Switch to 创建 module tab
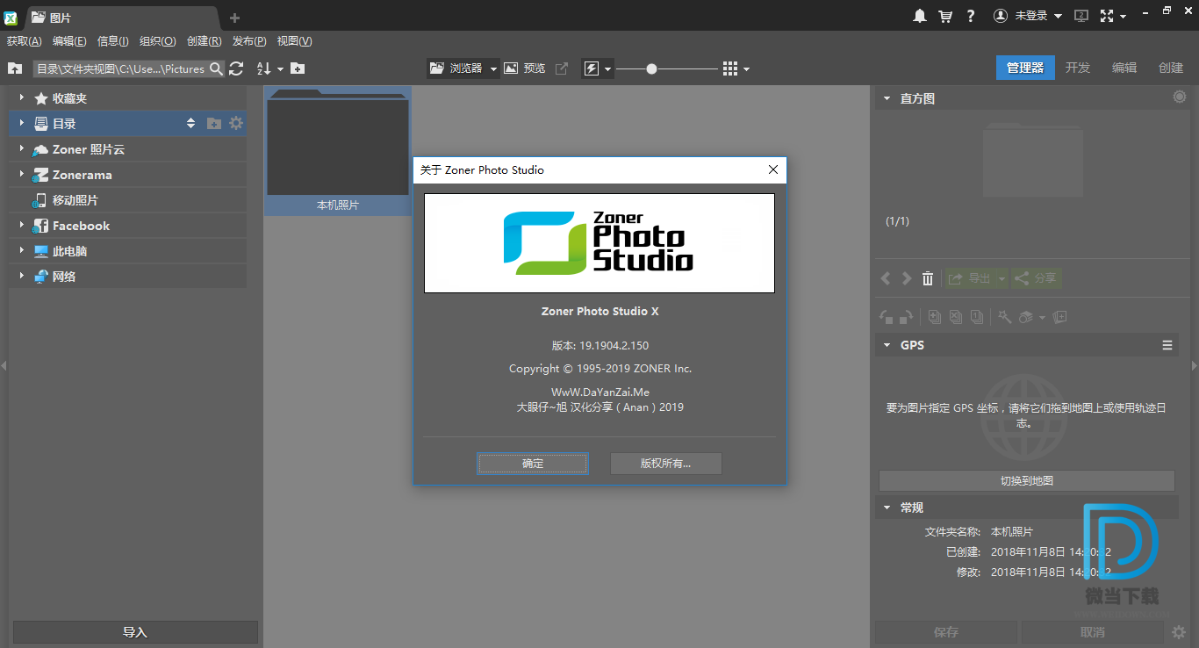The height and width of the screenshot is (648, 1199). [x=1171, y=68]
